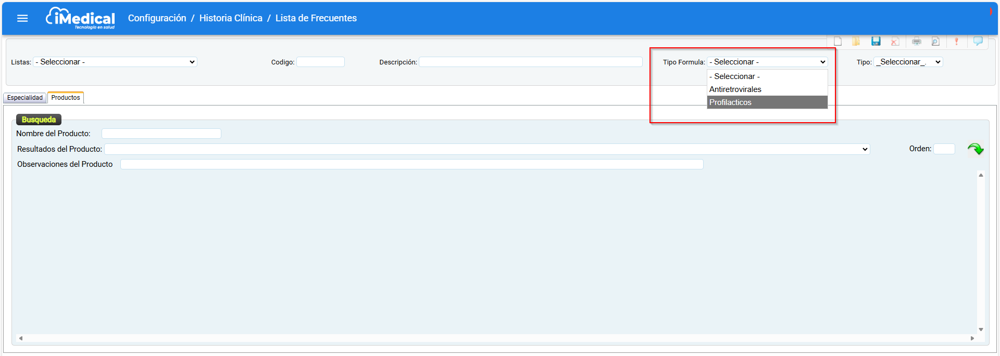Image resolution: width=1000 pixels, height=356 pixels.
Task: Click the new blank document icon
Action: click(x=838, y=42)
